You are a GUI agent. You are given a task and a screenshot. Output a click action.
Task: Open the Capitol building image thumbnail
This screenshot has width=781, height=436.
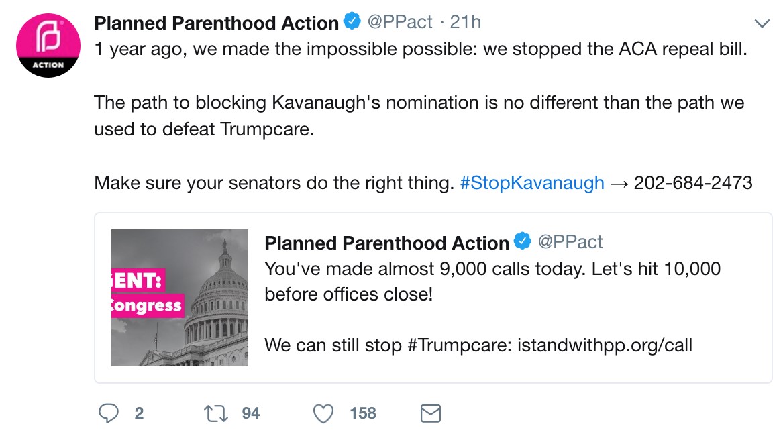point(180,298)
